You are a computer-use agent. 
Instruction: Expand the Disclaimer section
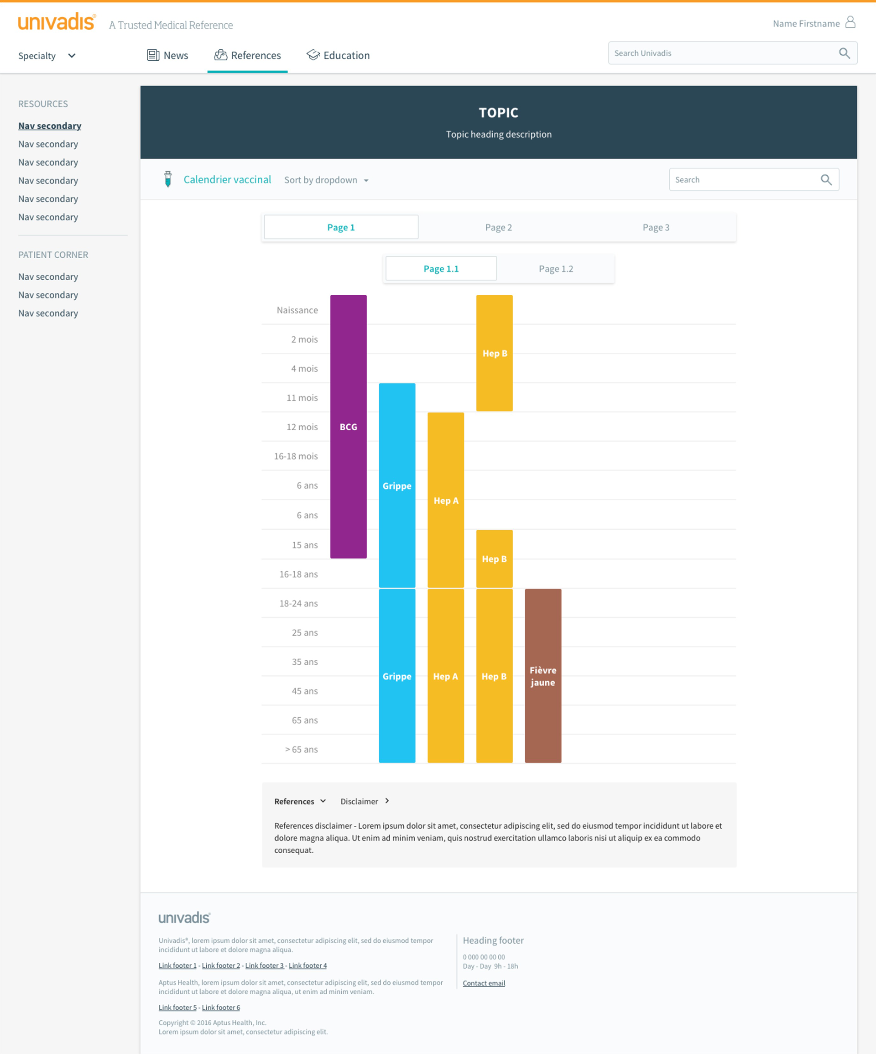point(365,802)
